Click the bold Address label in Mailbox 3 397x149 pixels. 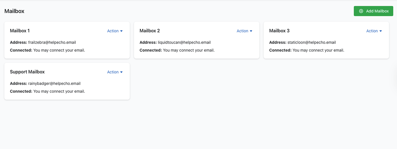pyautogui.click(x=278, y=42)
